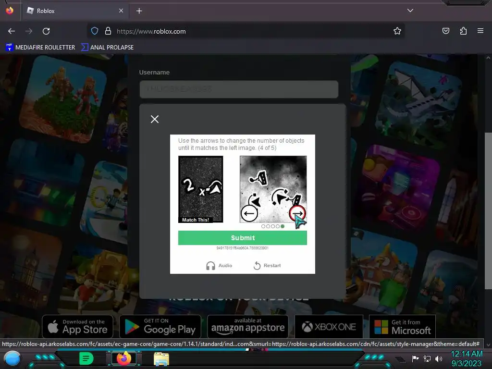Viewport: 492px width, 369px height.
Task: Open the network icon in system tray
Action: pyautogui.click(x=427, y=358)
